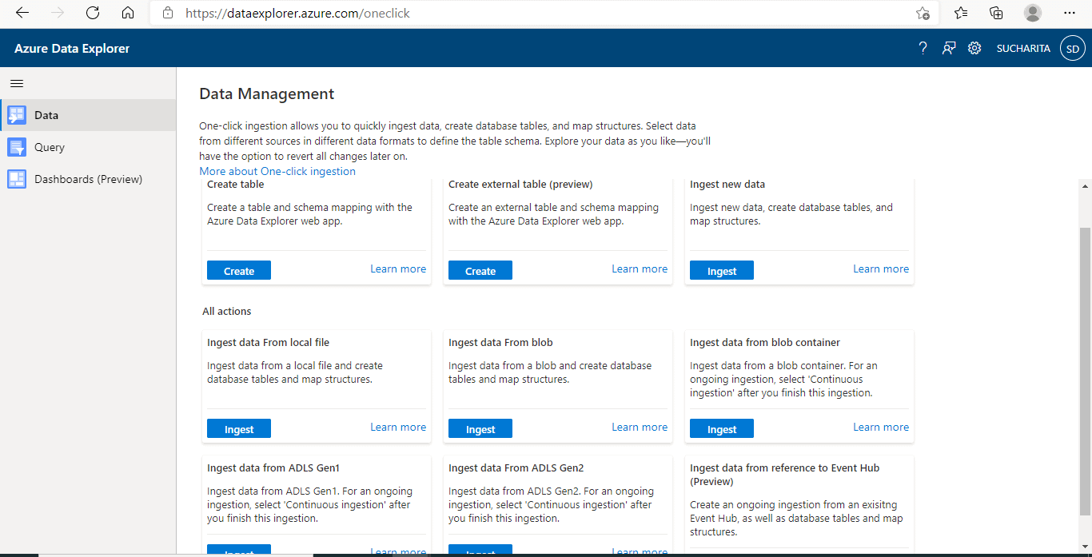Open the Dashboards (Preview) sidebar icon
This screenshot has height=557, width=1092.
point(17,179)
